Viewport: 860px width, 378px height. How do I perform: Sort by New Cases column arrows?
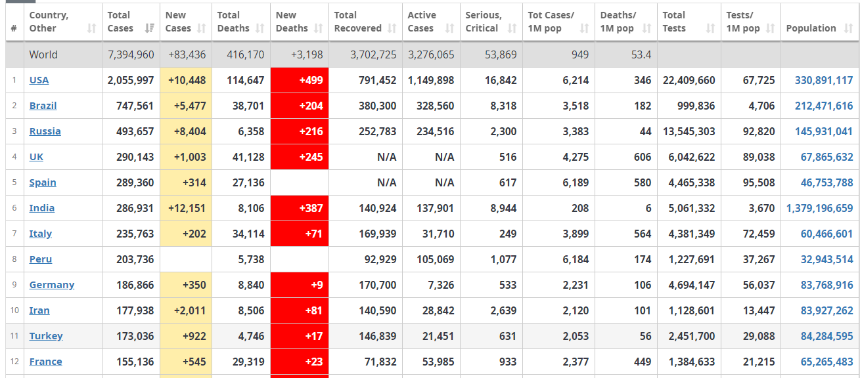coord(202,28)
